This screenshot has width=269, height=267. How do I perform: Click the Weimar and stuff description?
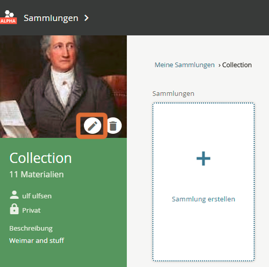tap(37, 241)
